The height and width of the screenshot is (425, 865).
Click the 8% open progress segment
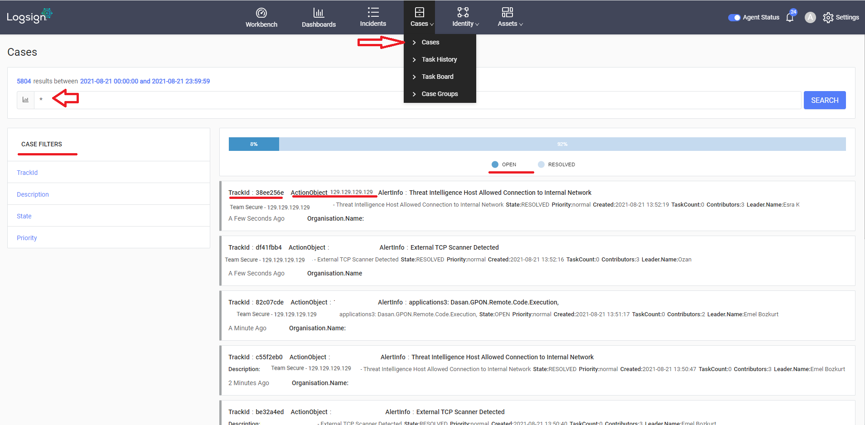(x=254, y=144)
